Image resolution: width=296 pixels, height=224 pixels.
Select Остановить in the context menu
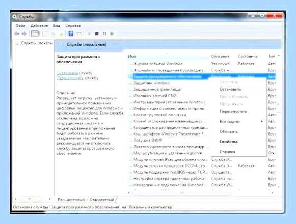(230, 89)
